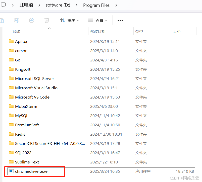Viewport: 202px width, 182px height.
Task: Select the Sublime Text name text
Action: tap(27, 162)
